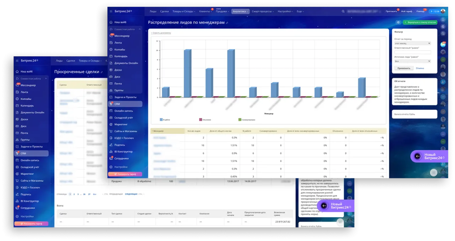Screen dimensions: 455x241
Task: Open Календарь in the front sidebar
Action: [x=121, y=56]
